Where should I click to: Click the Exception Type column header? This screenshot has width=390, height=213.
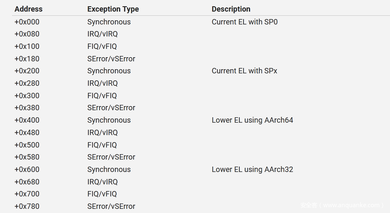pyautogui.click(x=113, y=9)
